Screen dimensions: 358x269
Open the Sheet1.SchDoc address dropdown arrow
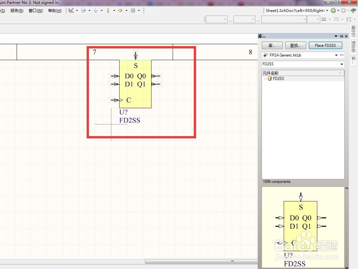(x=327, y=10)
